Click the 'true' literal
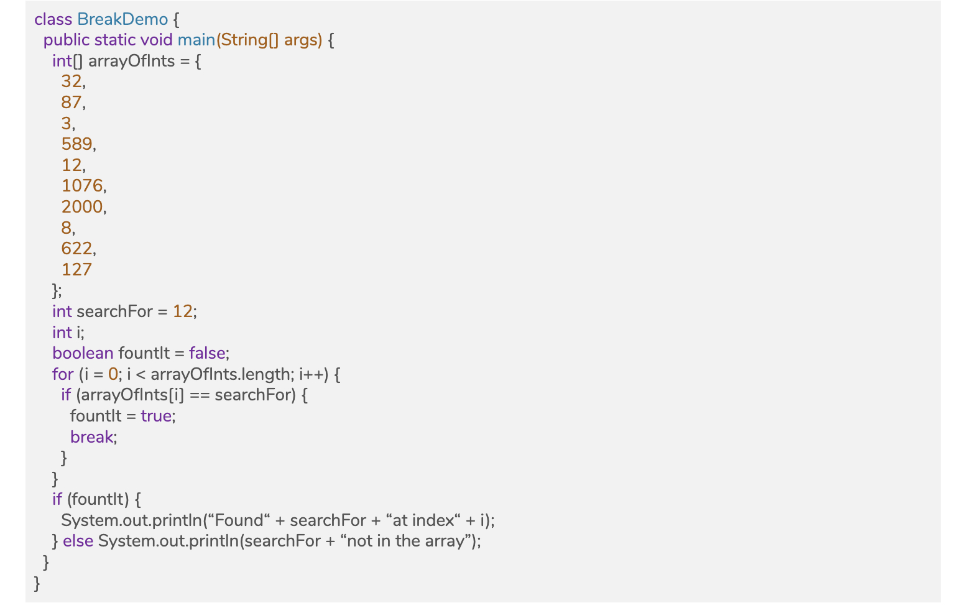The width and height of the screenshot is (965, 613). (156, 416)
